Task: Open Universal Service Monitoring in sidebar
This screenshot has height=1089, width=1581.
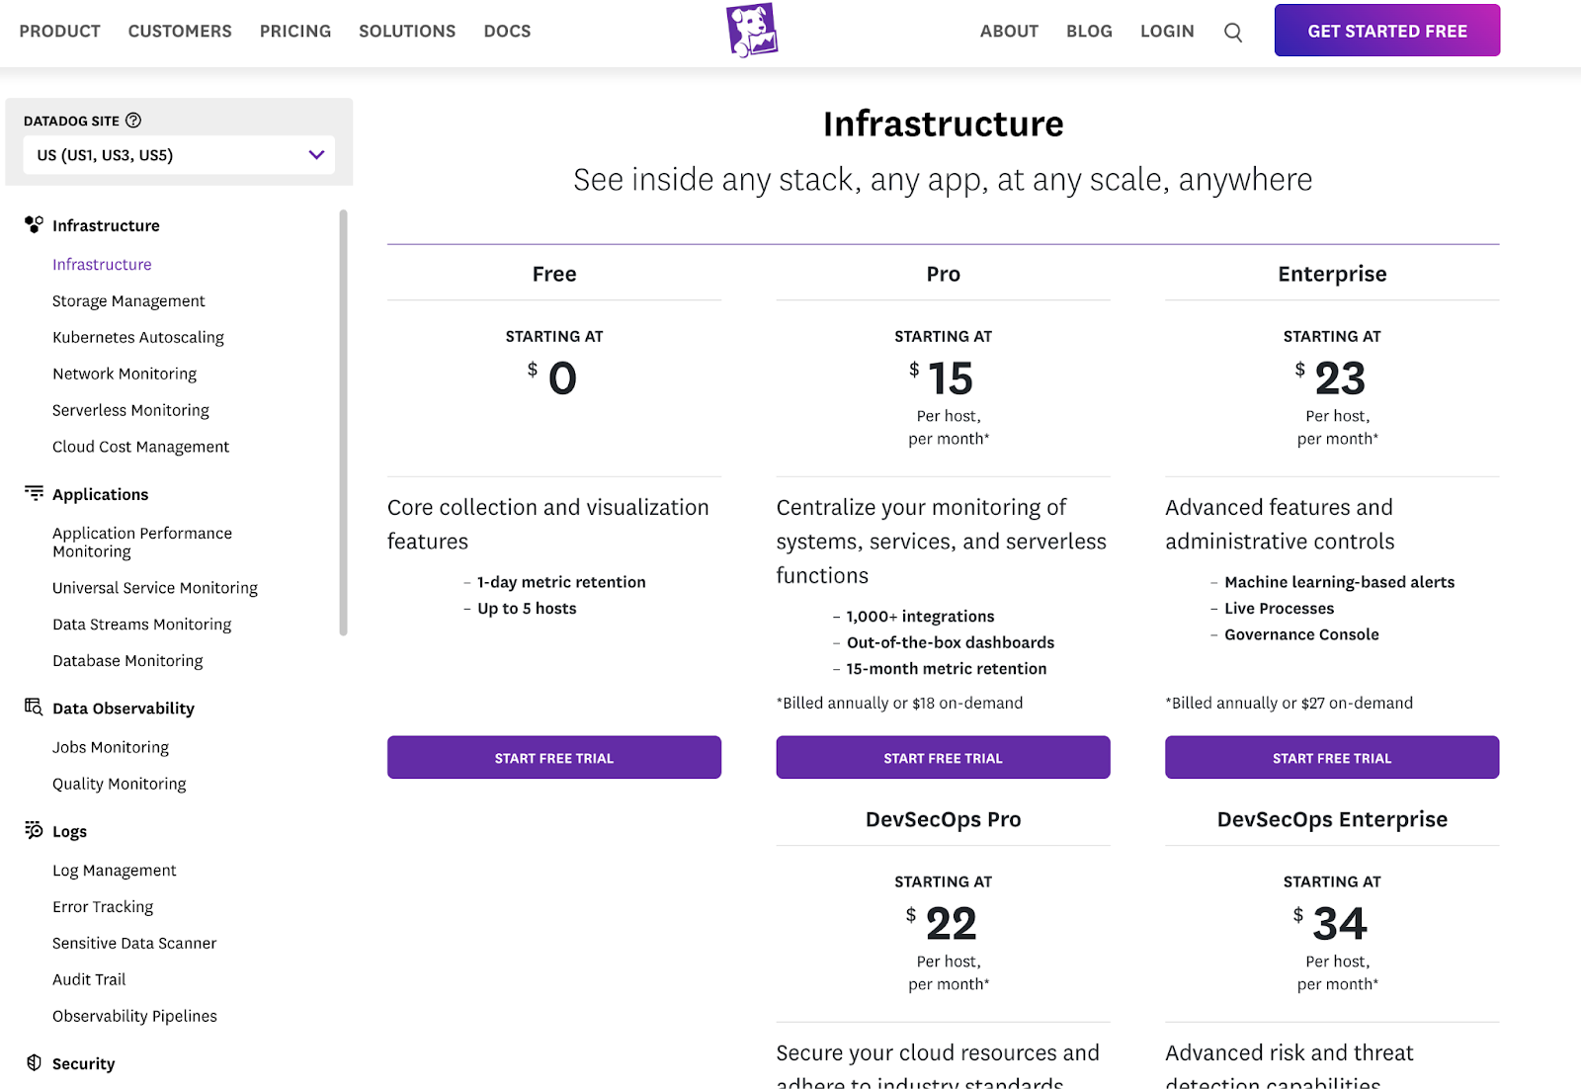Action: click(x=155, y=588)
